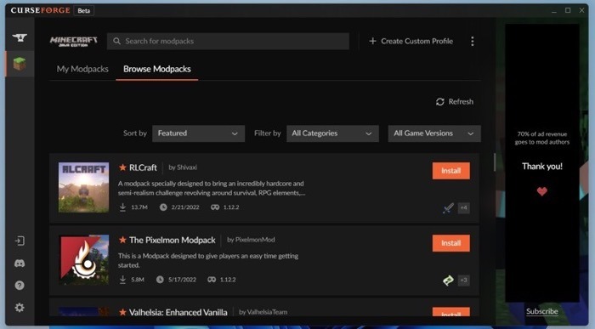Click the RLCraft updated date clock icon
595x329 pixels.
(163, 207)
